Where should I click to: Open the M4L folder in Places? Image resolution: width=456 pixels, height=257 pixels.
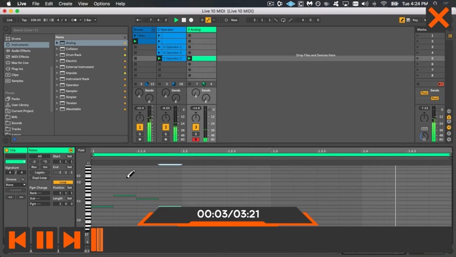pos(14,117)
